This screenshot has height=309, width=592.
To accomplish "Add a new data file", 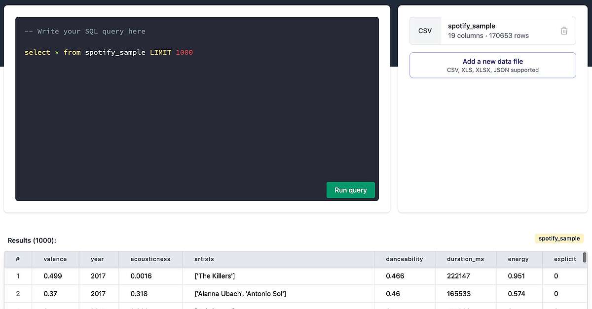I will pos(493,65).
